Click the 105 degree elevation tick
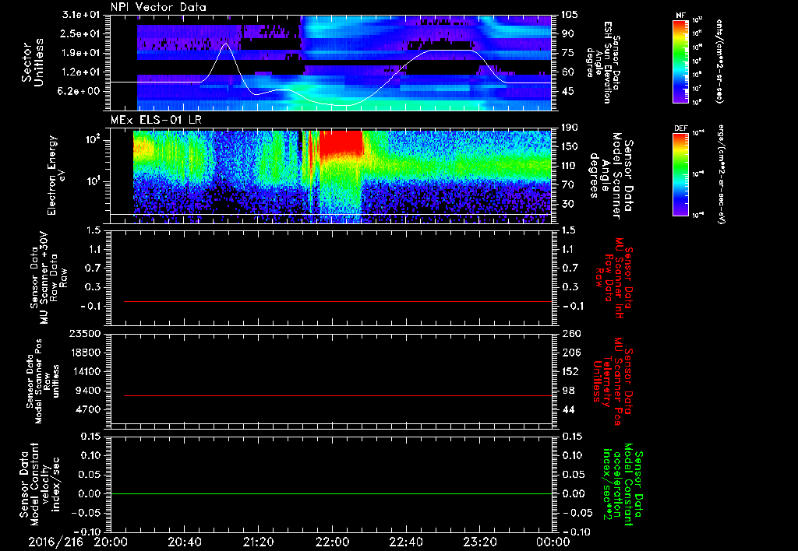 (569, 15)
